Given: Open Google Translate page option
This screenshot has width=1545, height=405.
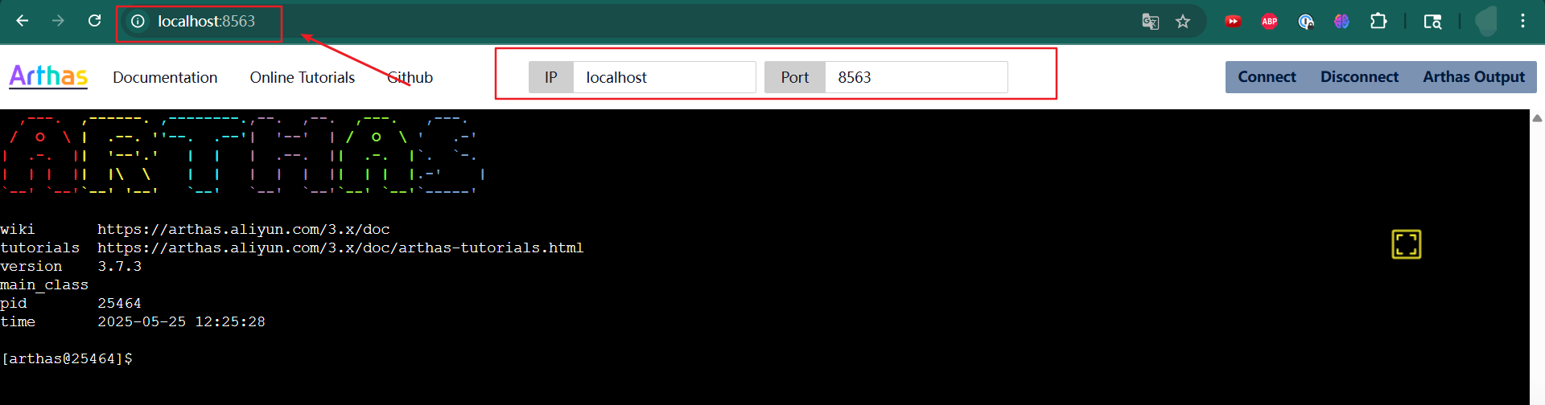Looking at the screenshot, I should [1151, 22].
